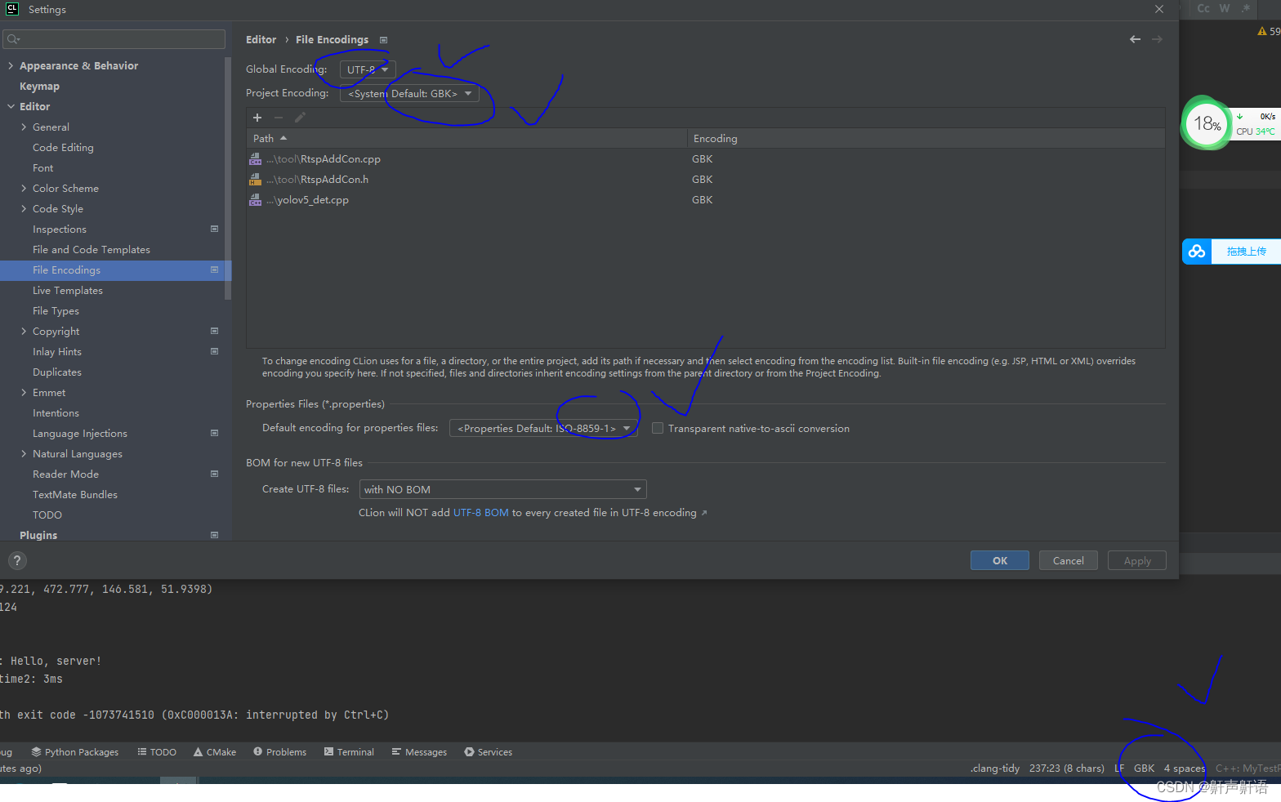
Task: Click the project icon on Copyright row
Action: coord(215,331)
